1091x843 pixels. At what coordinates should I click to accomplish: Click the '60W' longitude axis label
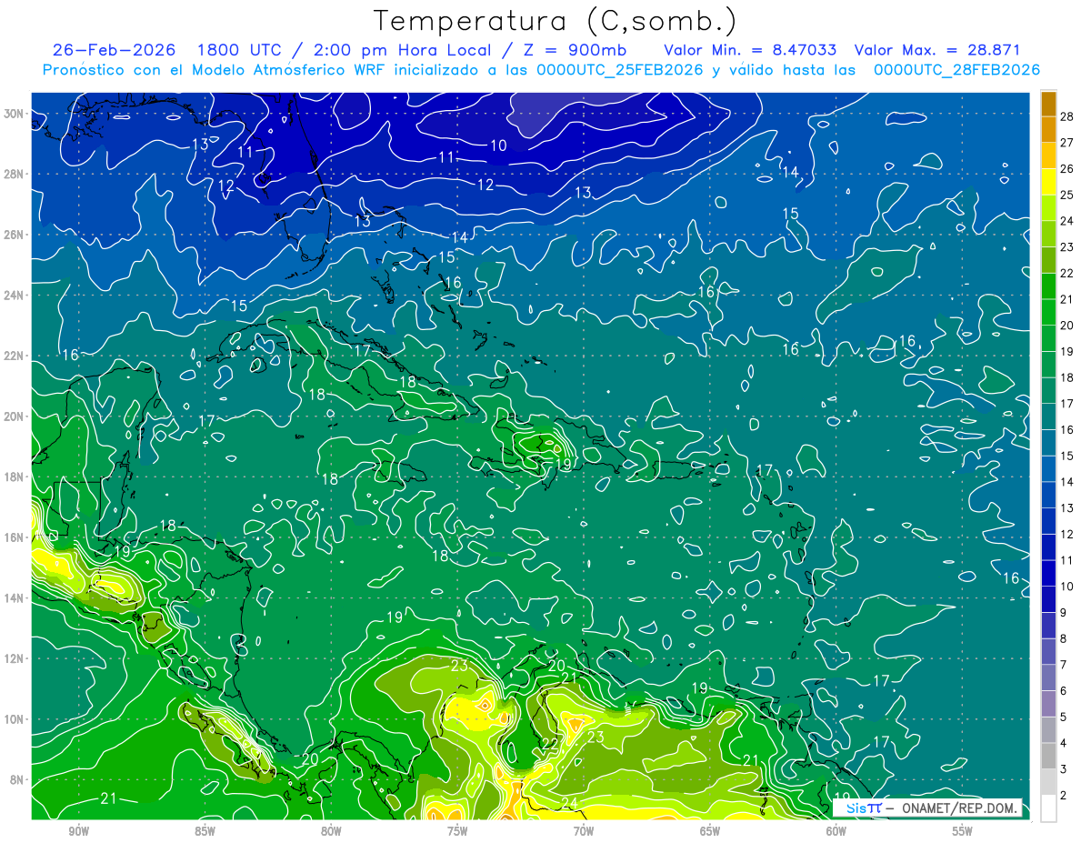point(836,831)
